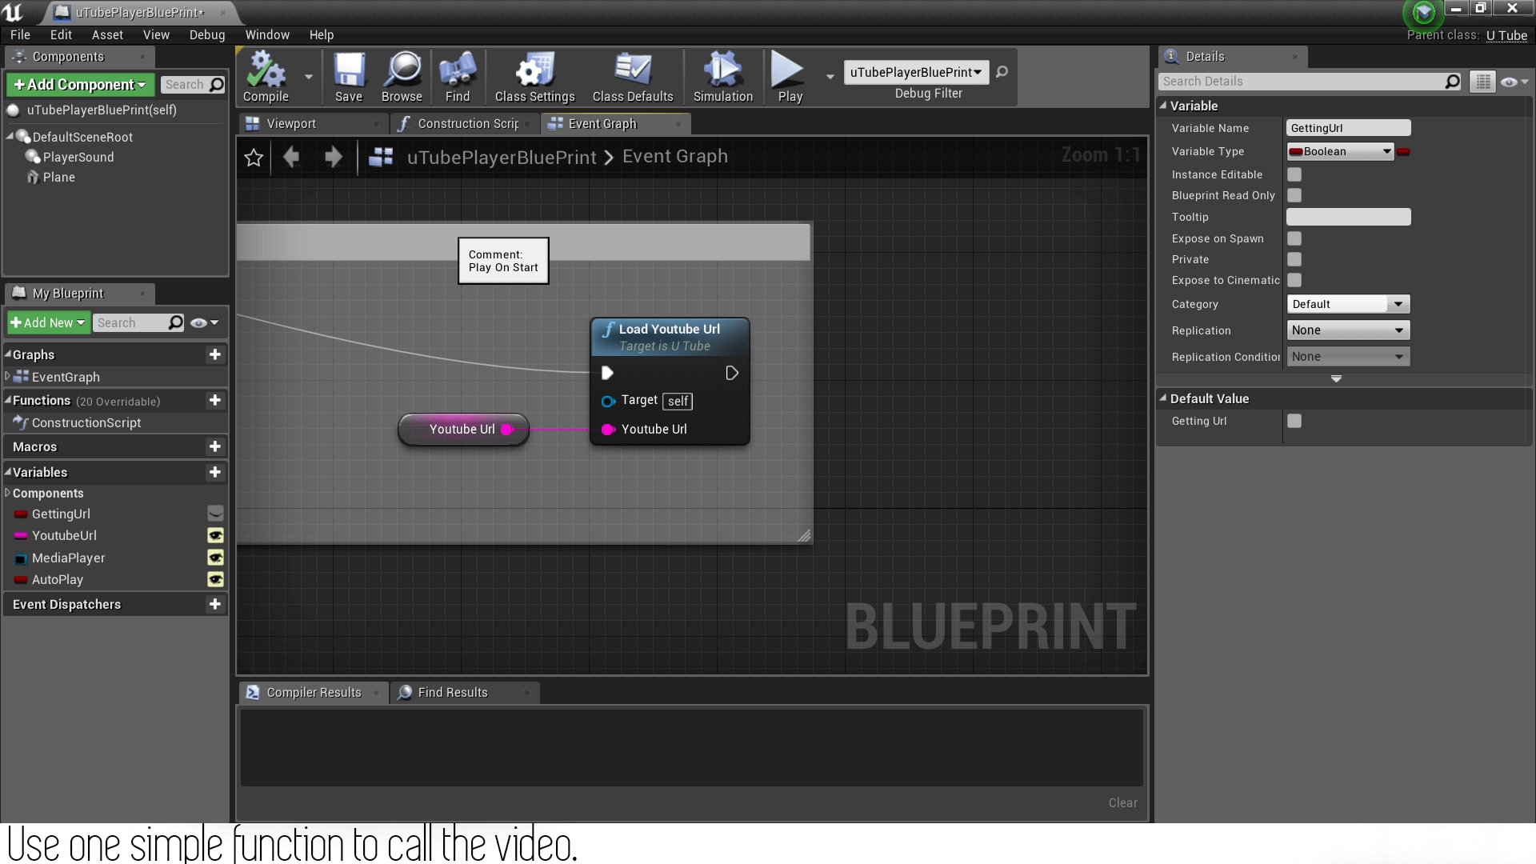1536x864 pixels.
Task: Open the Browse icon in the toolbar
Action: pos(402,76)
